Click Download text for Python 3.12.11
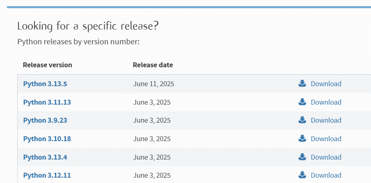The image size is (371, 183). [x=326, y=175]
